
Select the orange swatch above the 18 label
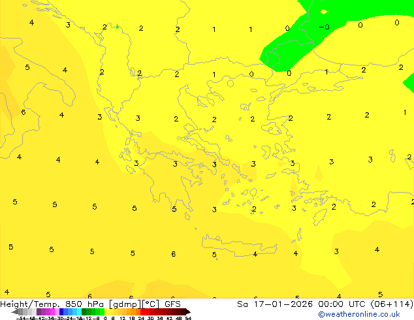tap(134, 312)
